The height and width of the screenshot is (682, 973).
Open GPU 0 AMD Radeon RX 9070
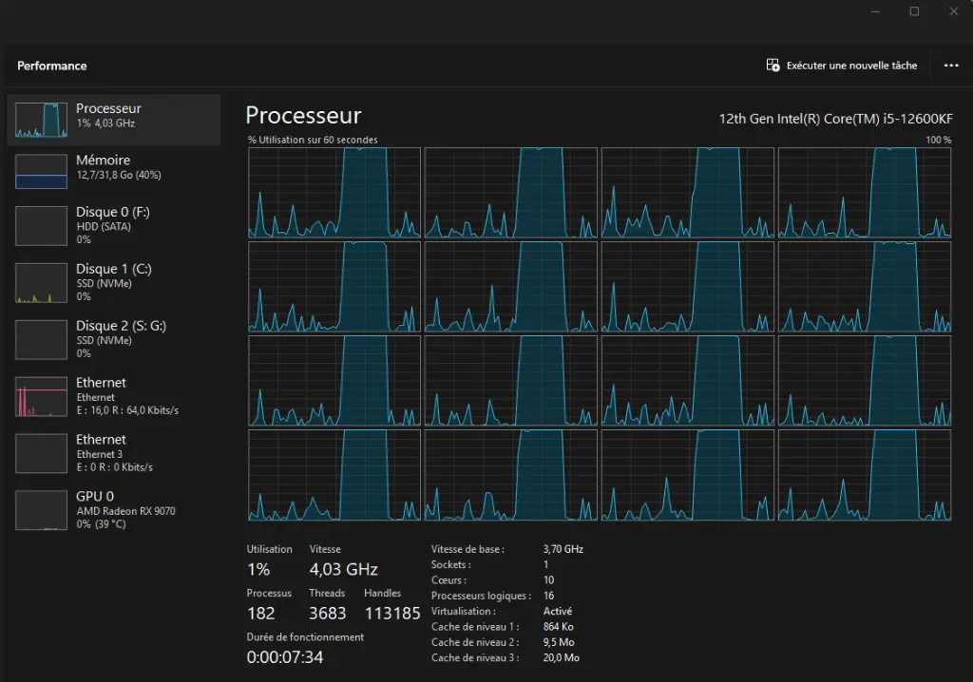click(114, 510)
